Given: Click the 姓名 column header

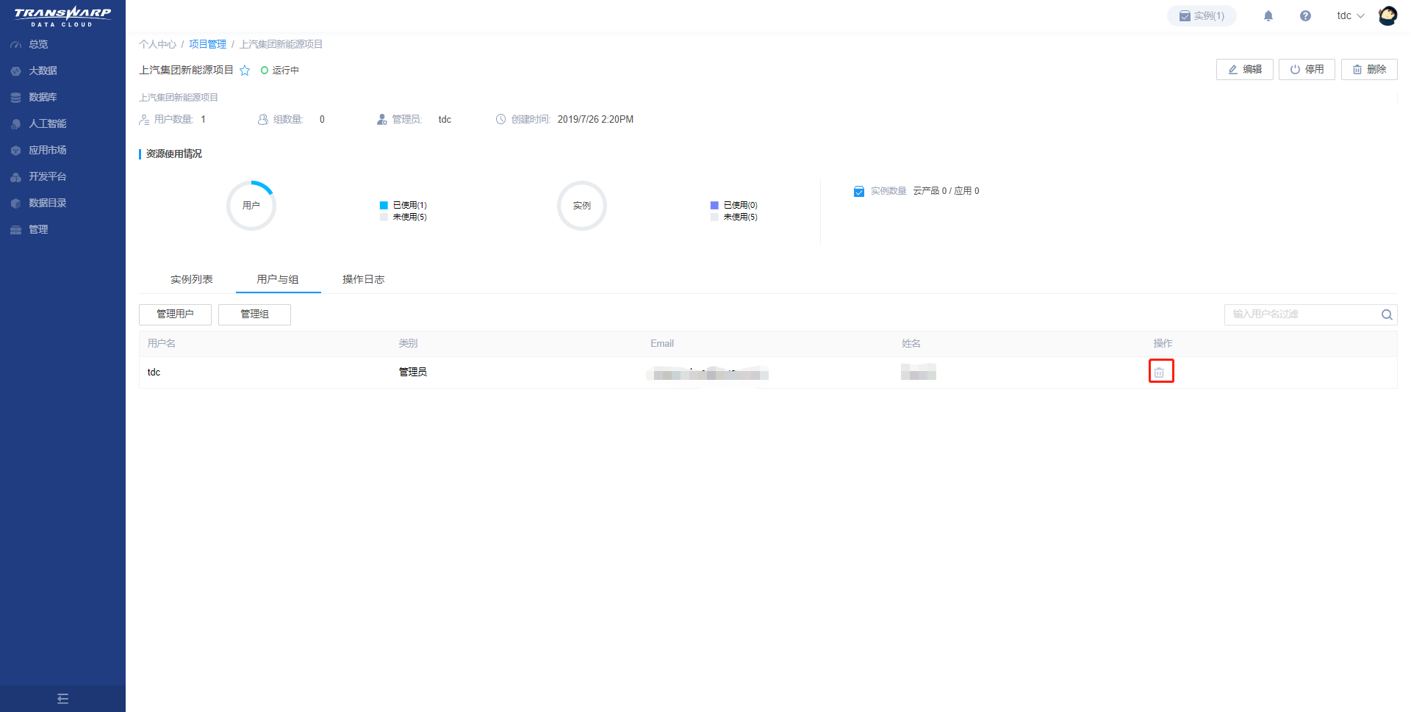Looking at the screenshot, I should click(911, 343).
